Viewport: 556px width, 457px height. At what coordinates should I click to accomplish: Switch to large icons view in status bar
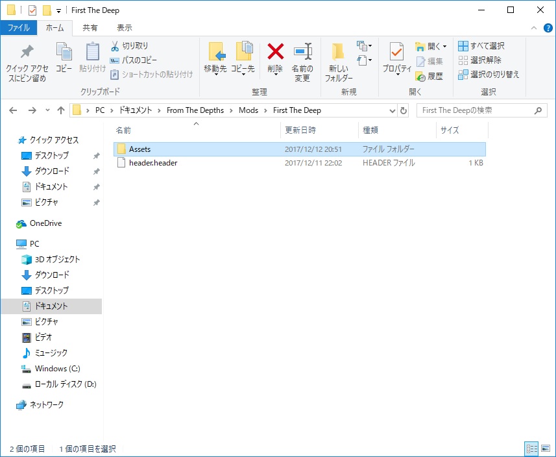545,449
